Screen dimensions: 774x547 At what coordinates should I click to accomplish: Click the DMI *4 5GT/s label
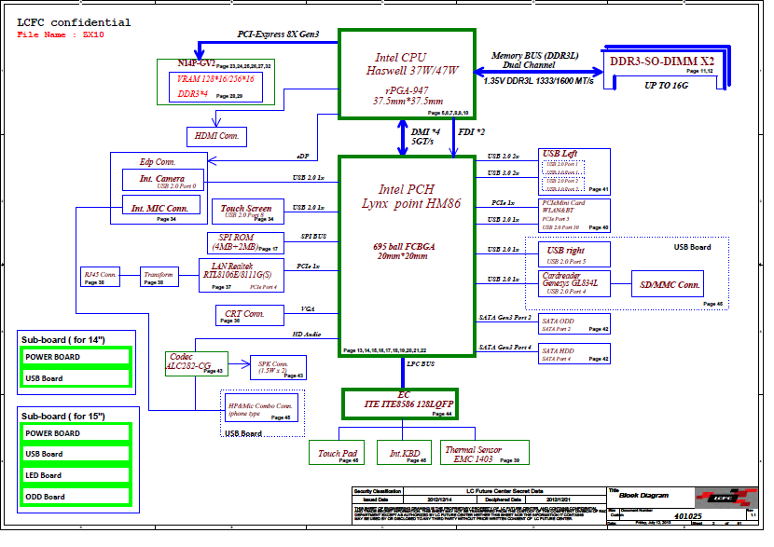pyautogui.click(x=425, y=137)
